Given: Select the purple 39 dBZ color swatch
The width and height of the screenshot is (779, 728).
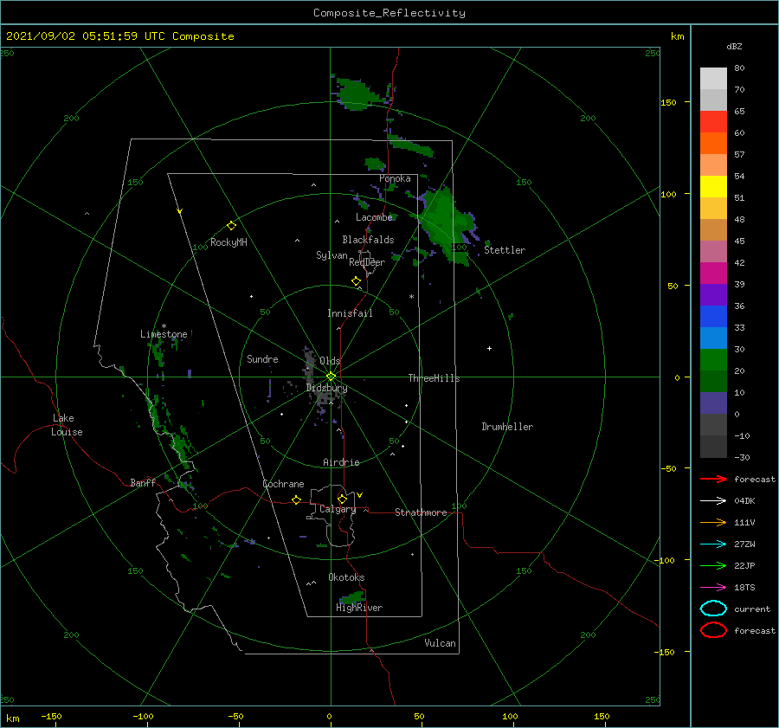Looking at the screenshot, I should [713, 294].
